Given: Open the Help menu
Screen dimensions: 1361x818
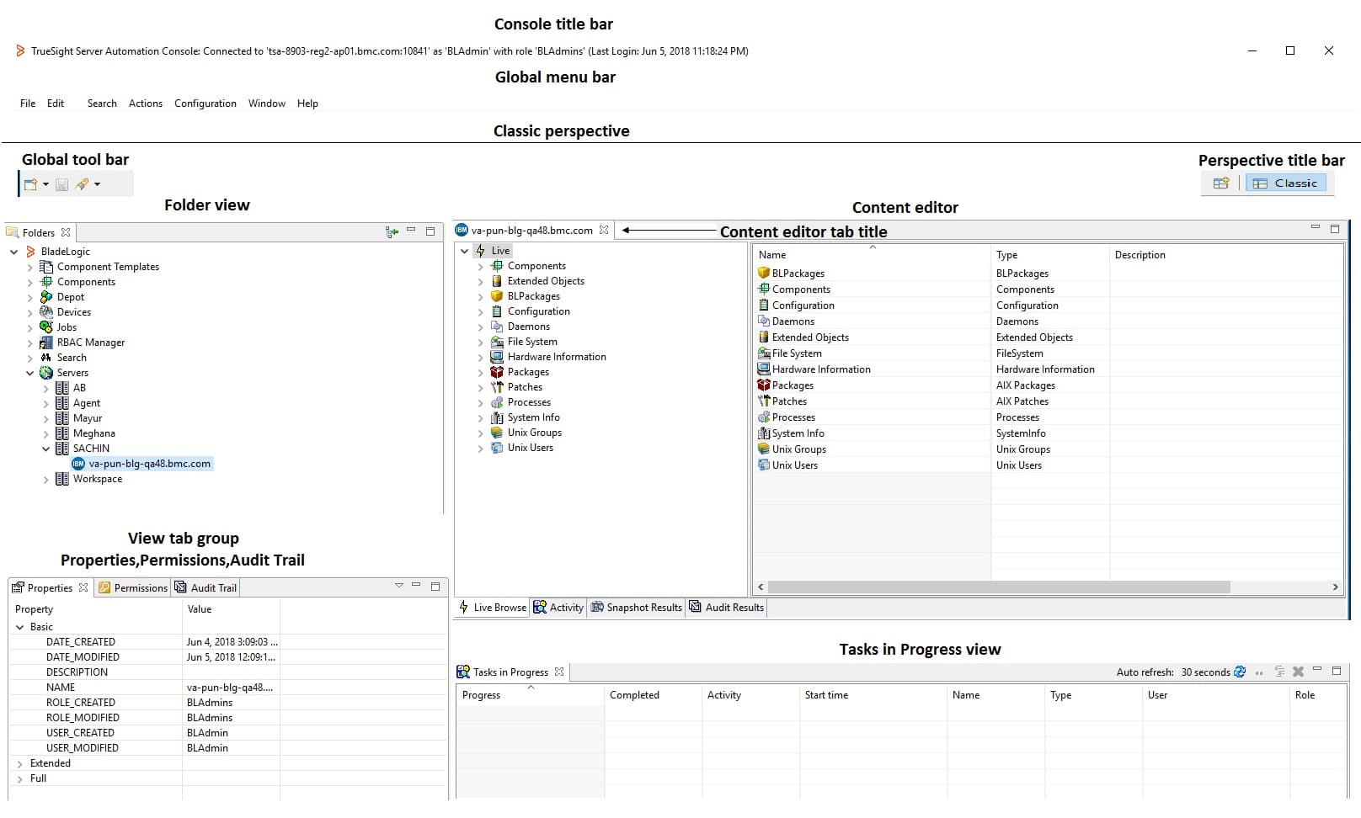Looking at the screenshot, I should [307, 104].
